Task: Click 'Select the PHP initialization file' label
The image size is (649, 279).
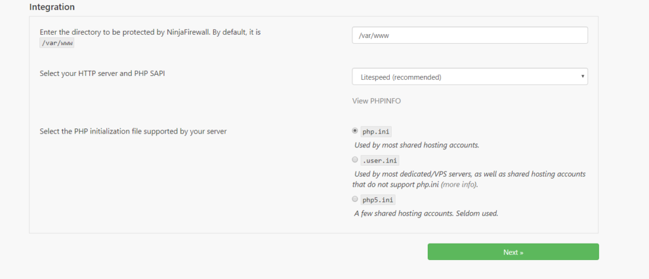Action: pyautogui.click(x=133, y=132)
